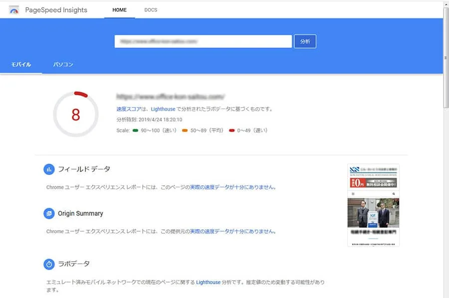Switch to the HOME tab

point(119,9)
